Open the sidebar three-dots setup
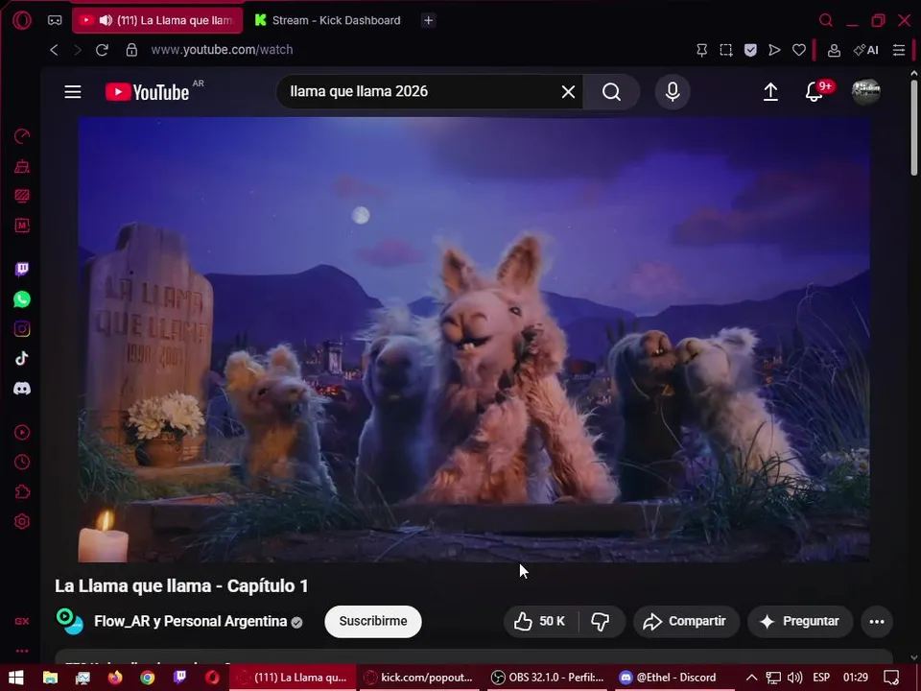921x691 pixels. tap(22, 651)
